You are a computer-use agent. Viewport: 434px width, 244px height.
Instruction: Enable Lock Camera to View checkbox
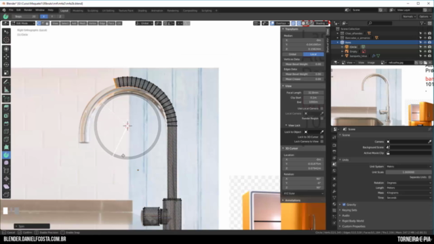(x=321, y=142)
